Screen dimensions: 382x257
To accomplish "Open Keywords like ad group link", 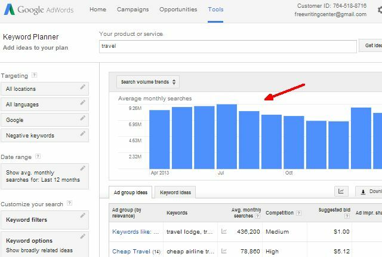I will (x=135, y=232).
